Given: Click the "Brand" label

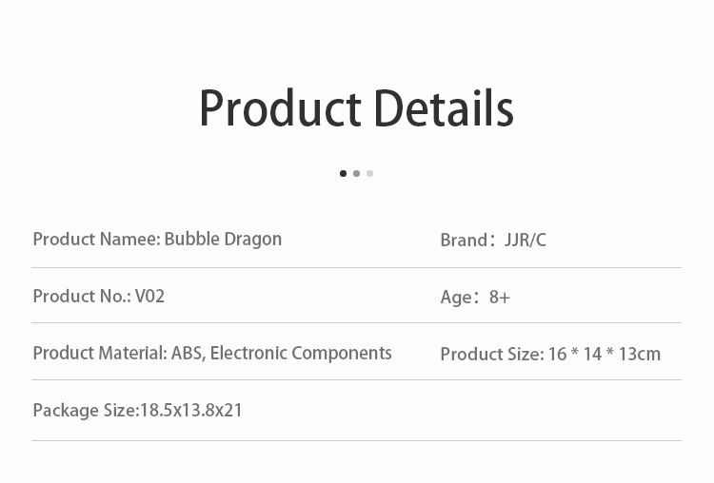Looking at the screenshot, I should (x=464, y=240).
